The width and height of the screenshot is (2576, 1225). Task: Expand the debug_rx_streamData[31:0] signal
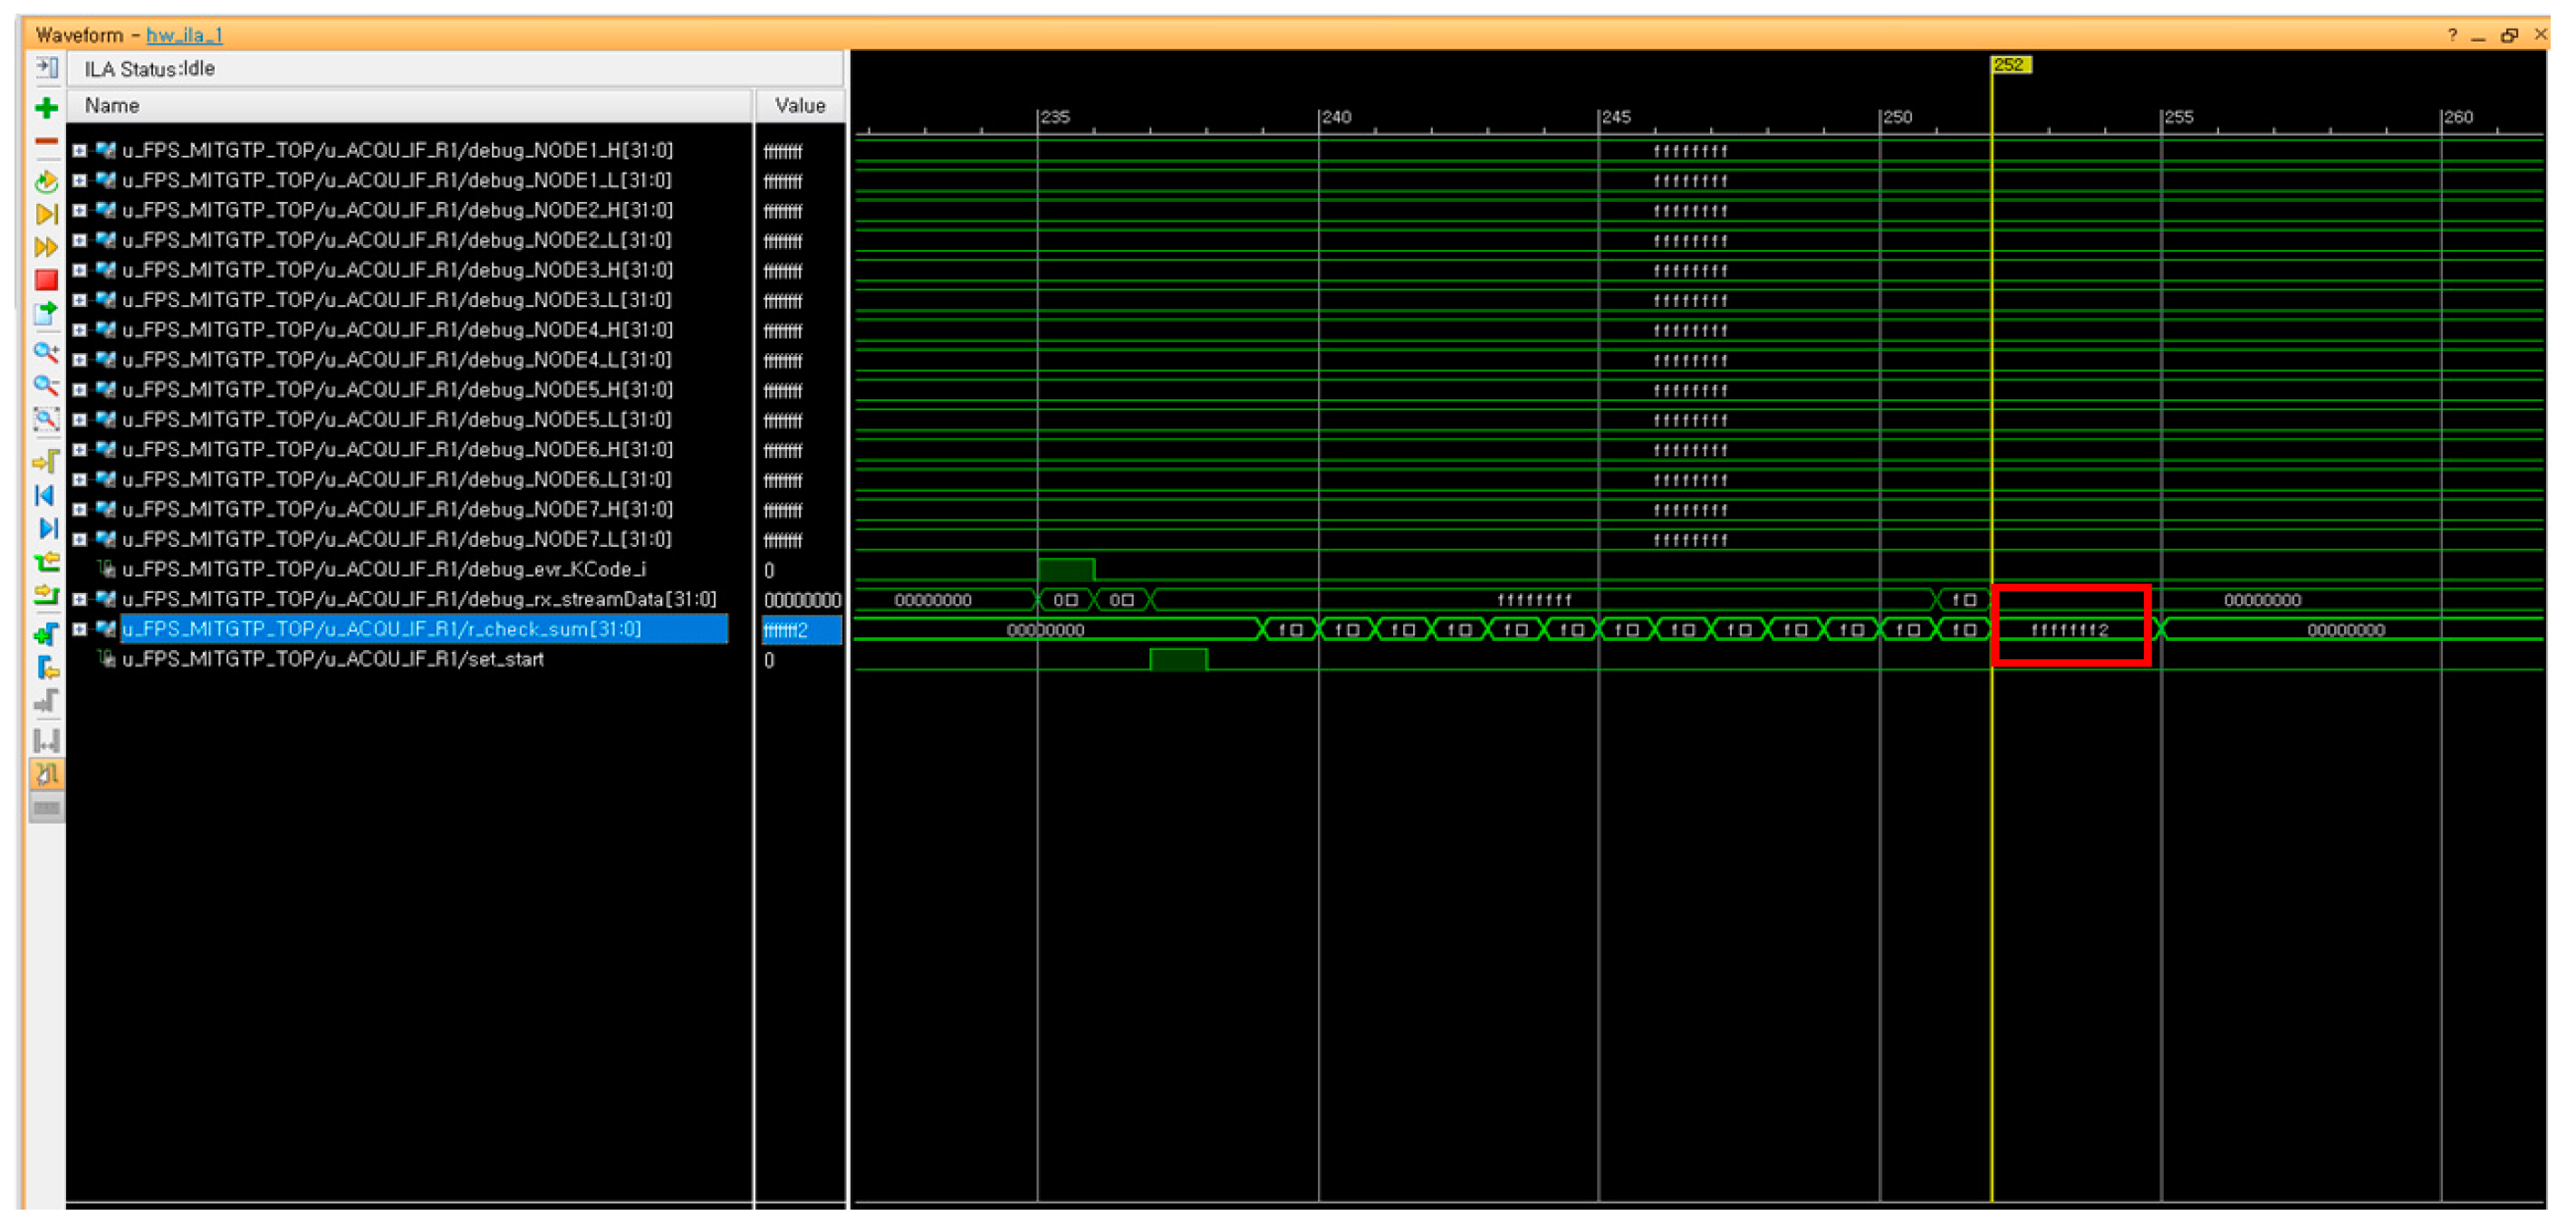(80, 599)
